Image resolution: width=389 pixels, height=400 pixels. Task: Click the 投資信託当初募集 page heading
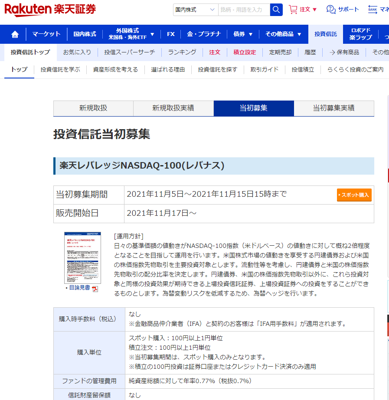101,134
